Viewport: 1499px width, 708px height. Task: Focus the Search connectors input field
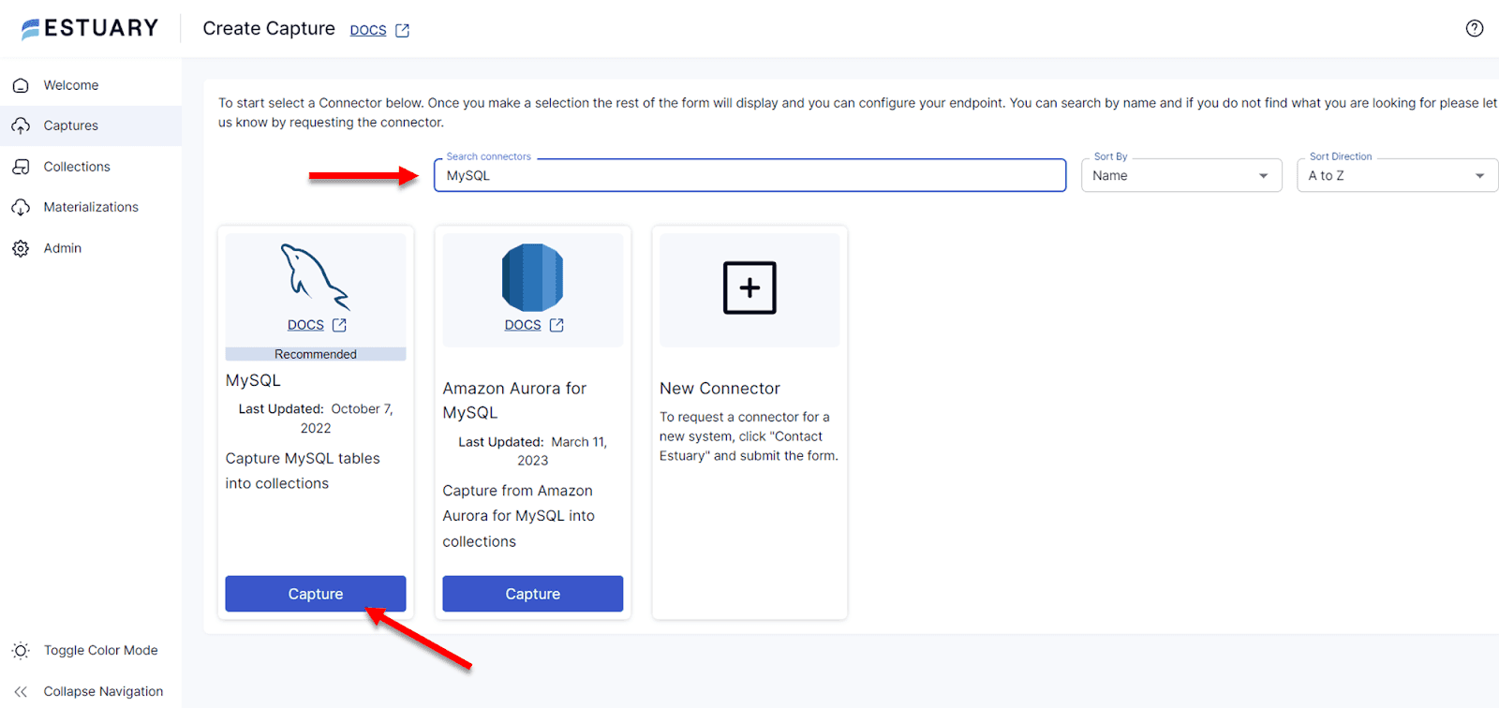coord(749,175)
